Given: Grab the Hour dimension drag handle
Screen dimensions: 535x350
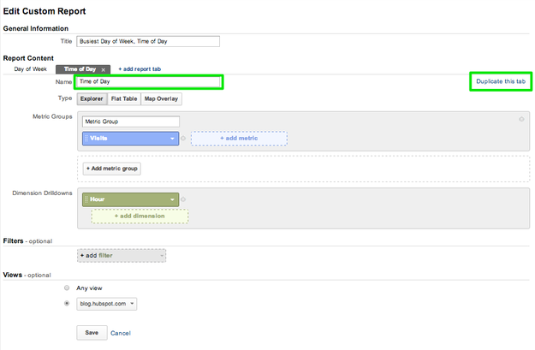Looking at the screenshot, I should point(86,199).
